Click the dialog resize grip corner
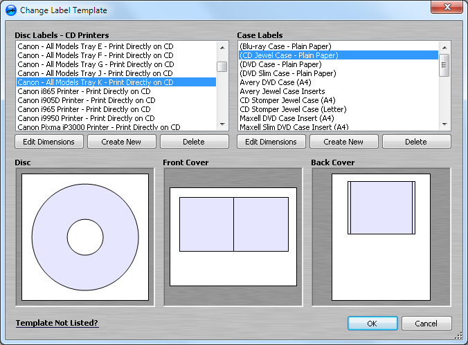 458,336
